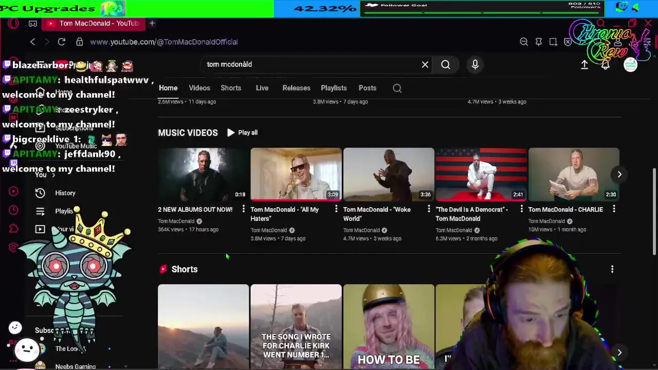Switch to the Releases channel tab
The image size is (658, 370).
click(x=296, y=88)
